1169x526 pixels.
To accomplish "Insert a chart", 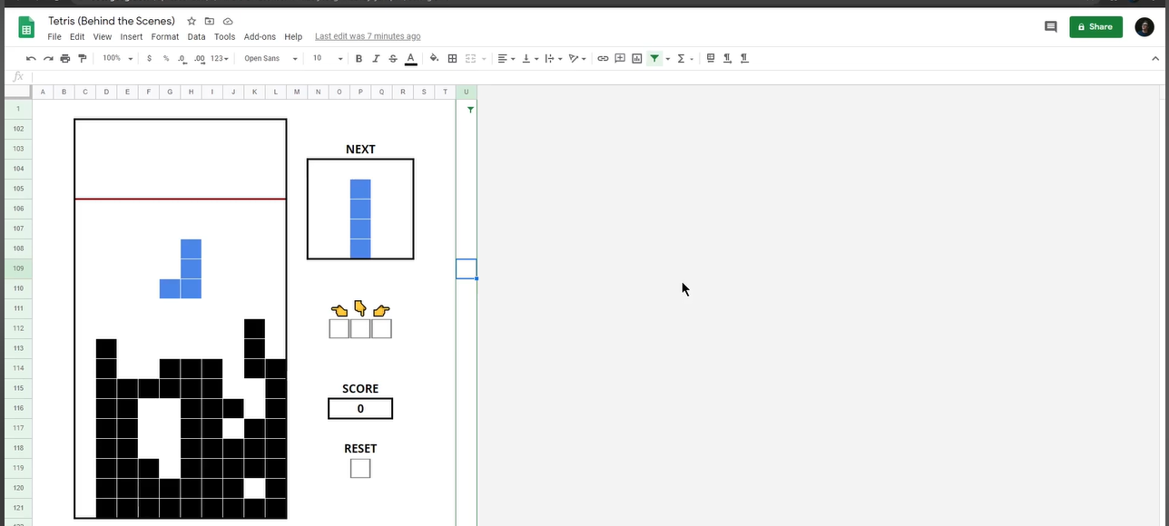I will coord(637,58).
